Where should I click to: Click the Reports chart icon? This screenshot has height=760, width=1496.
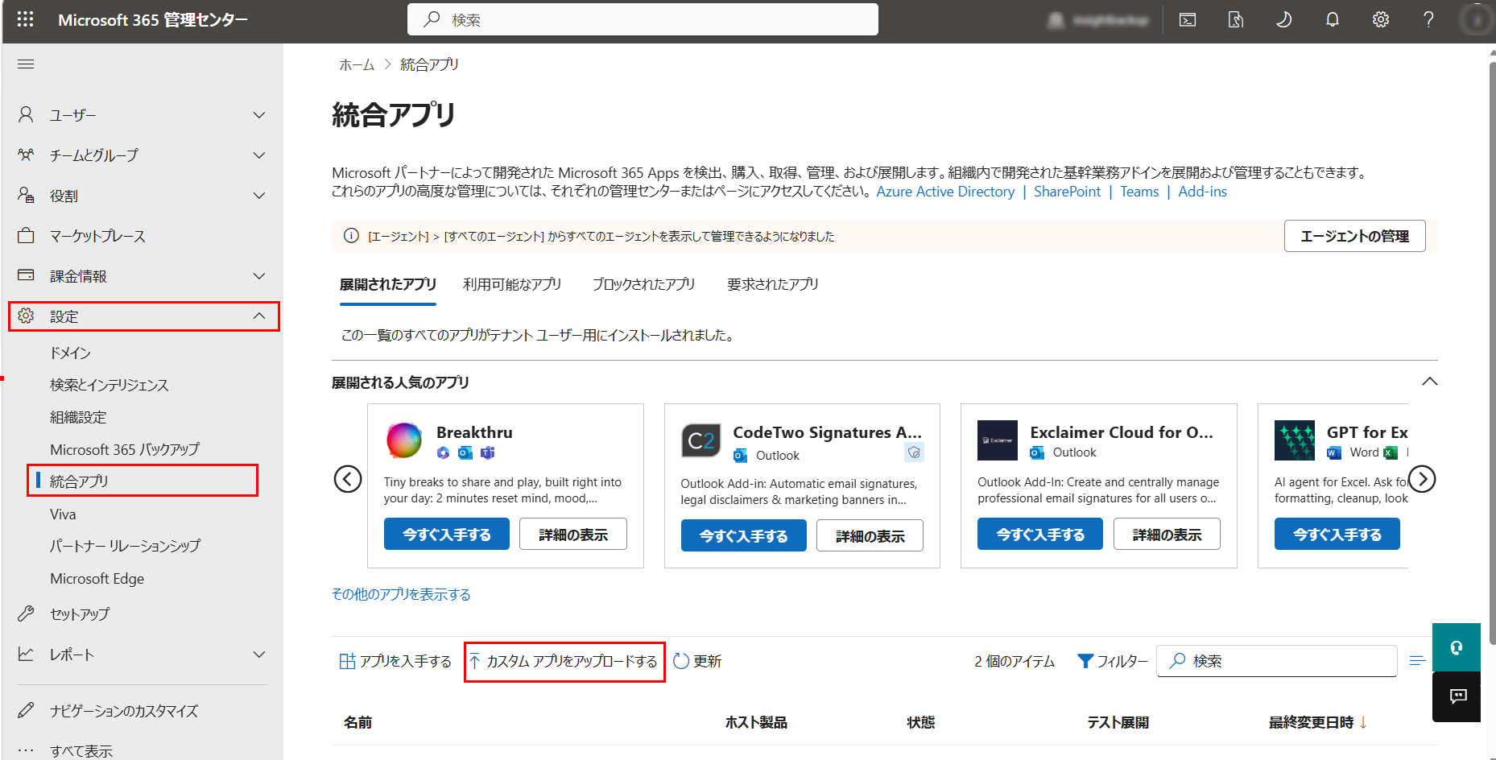click(x=26, y=654)
